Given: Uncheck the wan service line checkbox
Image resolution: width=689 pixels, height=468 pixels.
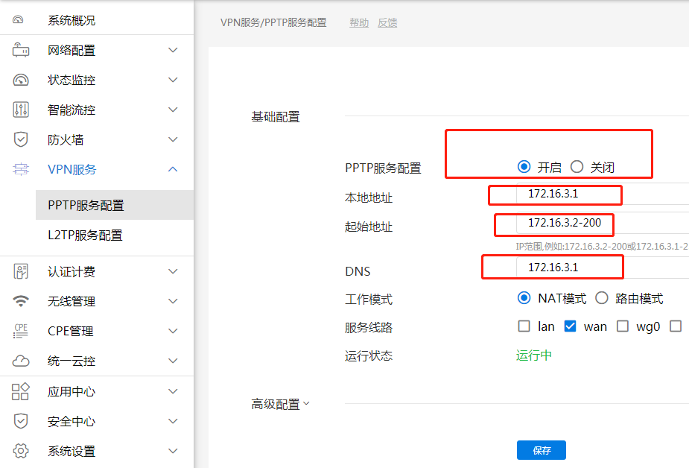Looking at the screenshot, I should point(571,326).
